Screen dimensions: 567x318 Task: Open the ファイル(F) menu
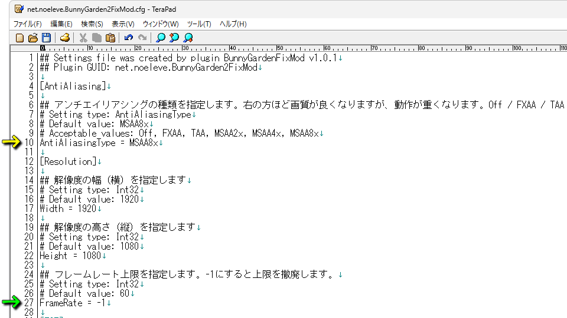click(x=28, y=24)
